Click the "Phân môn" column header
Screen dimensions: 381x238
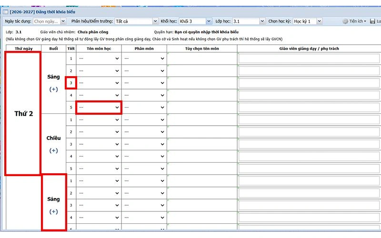(x=144, y=49)
